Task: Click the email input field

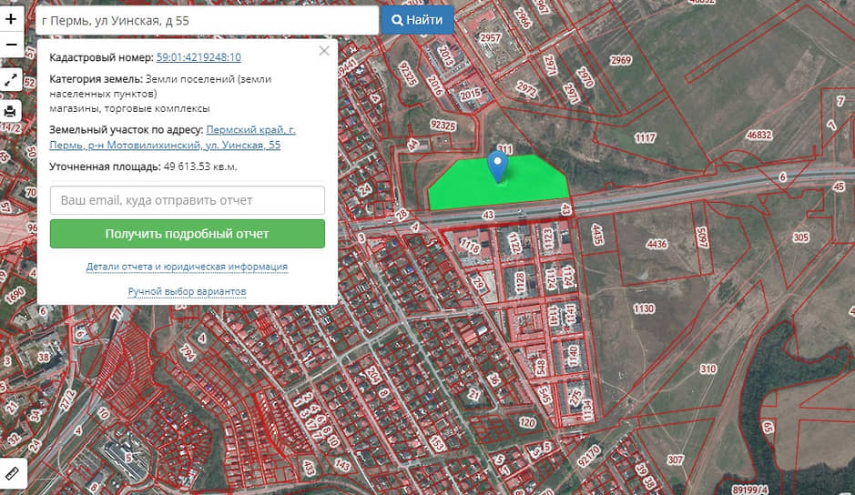Action: click(188, 200)
